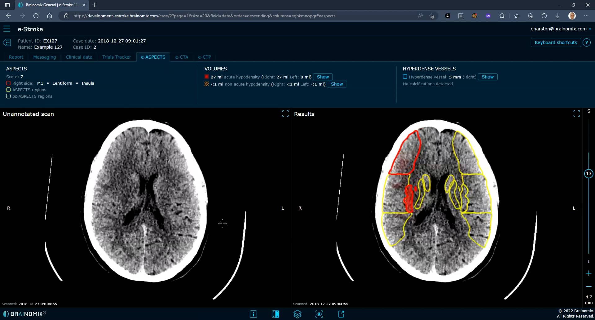Open the Trials Tracker tab
The image size is (595, 320).
coord(117,57)
